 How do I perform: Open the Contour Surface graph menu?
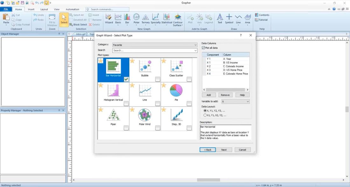[178, 20]
